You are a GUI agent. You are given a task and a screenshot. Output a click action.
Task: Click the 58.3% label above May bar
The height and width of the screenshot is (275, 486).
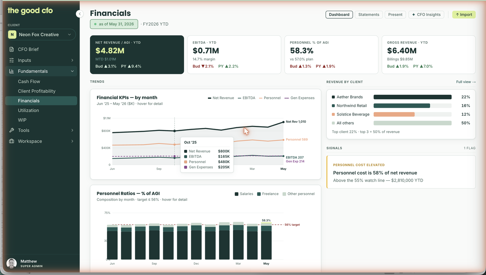(266, 220)
